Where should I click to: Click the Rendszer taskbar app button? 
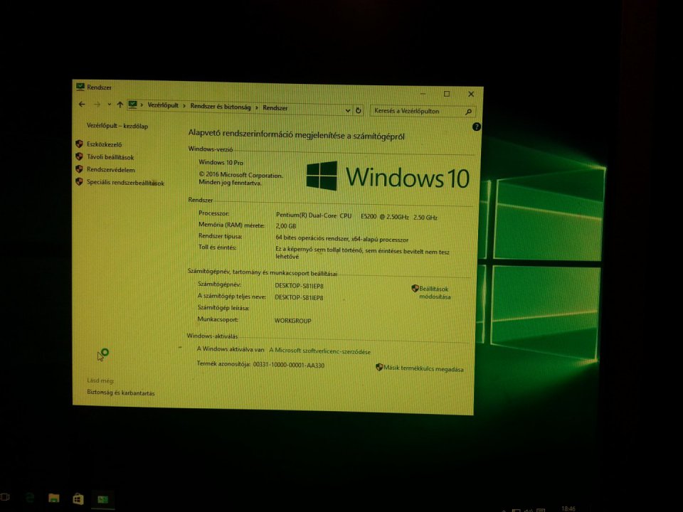tap(102, 499)
